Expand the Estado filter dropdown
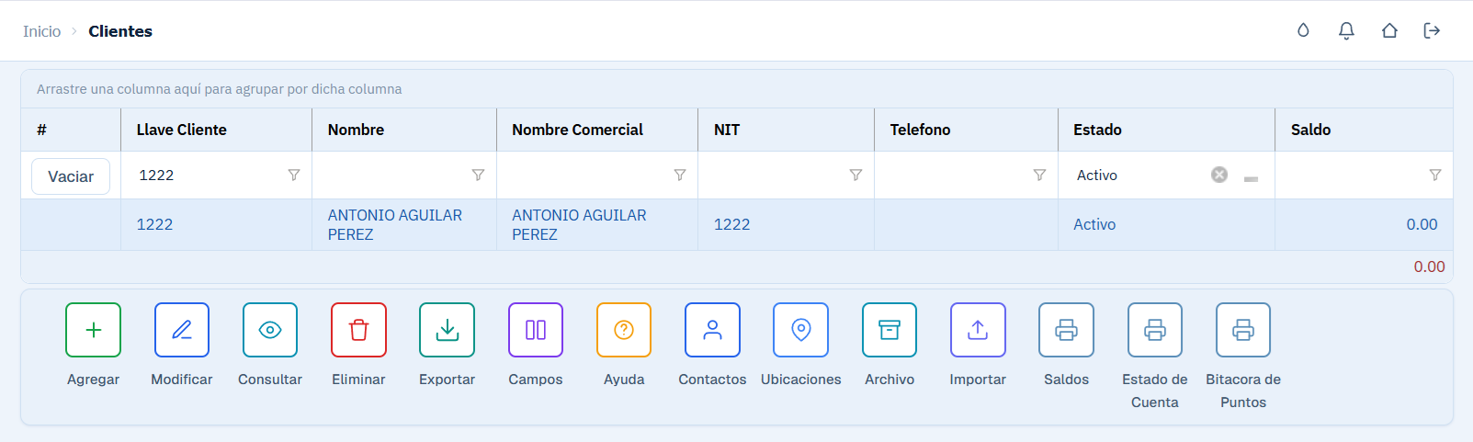Viewport: 1473px width, 442px height. (1251, 178)
